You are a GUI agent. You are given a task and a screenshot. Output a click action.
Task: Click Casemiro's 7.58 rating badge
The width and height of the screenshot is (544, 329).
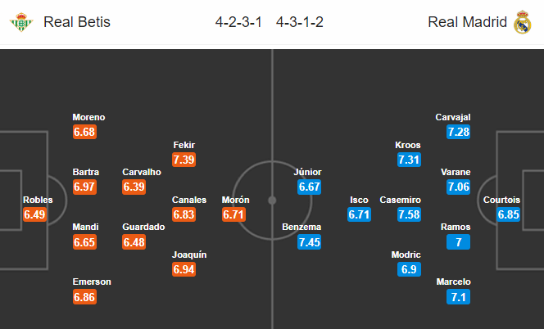(409, 214)
